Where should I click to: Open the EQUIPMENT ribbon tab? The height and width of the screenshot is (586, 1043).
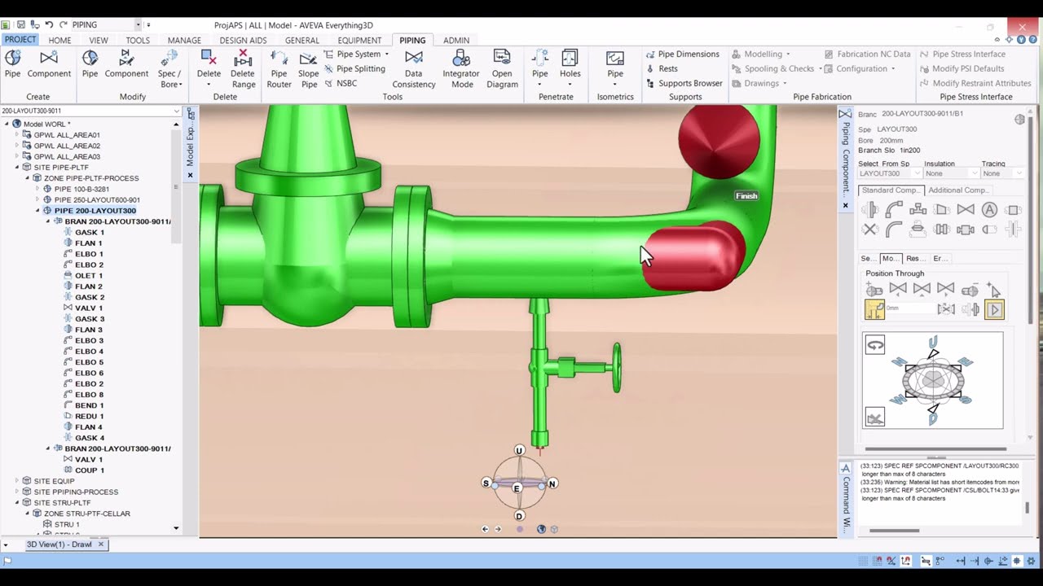point(359,40)
